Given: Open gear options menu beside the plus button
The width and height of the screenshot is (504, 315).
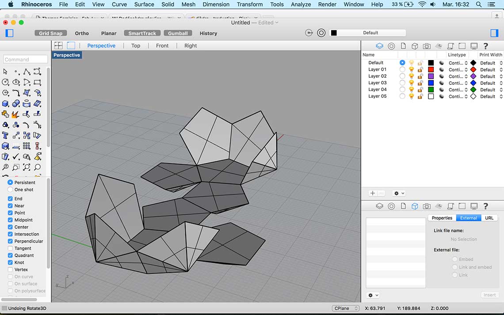Looking at the screenshot, I should [x=399, y=194].
